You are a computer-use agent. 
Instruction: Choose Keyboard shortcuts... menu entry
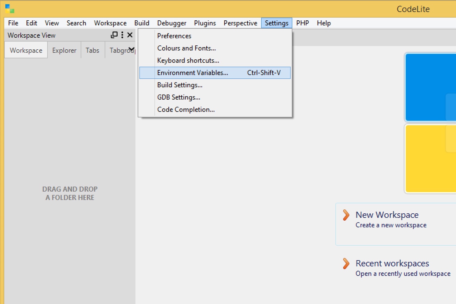tap(215, 61)
